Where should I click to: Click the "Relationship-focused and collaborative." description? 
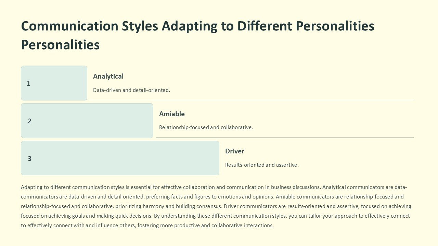tap(206, 127)
